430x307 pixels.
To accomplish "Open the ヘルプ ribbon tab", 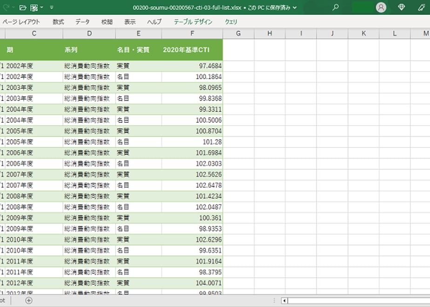I will pyautogui.click(x=155, y=22).
